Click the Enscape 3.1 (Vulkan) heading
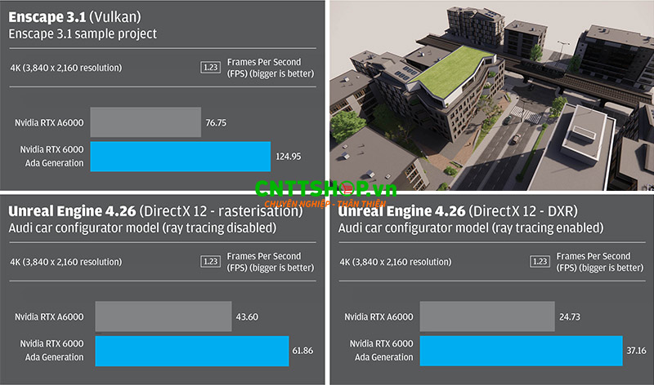This screenshot has width=654, height=385. pyautogui.click(x=74, y=17)
